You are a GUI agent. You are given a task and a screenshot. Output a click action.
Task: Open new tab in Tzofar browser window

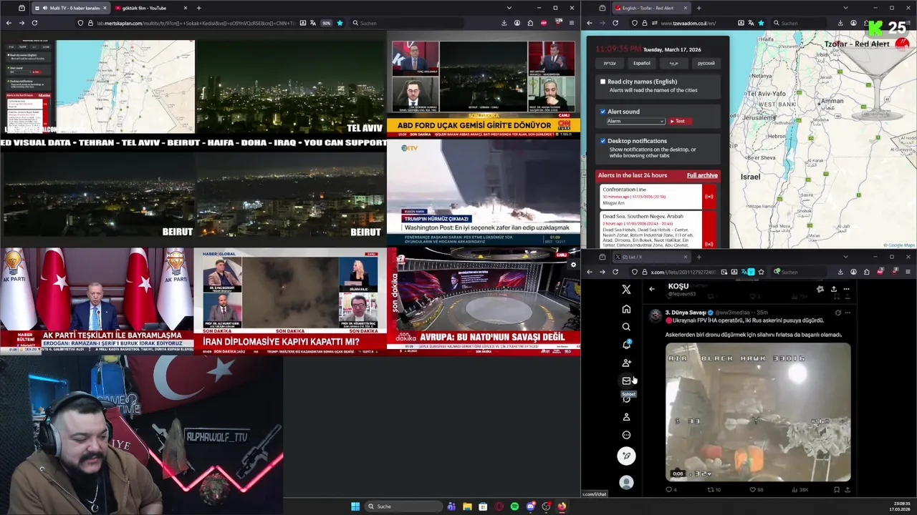click(x=698, y=8)
